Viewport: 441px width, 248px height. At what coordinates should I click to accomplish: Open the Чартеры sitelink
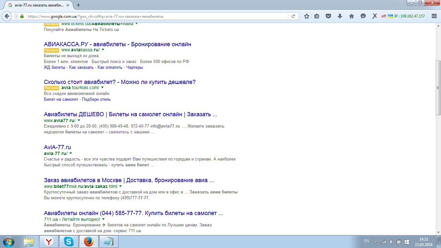coord(134,67)
